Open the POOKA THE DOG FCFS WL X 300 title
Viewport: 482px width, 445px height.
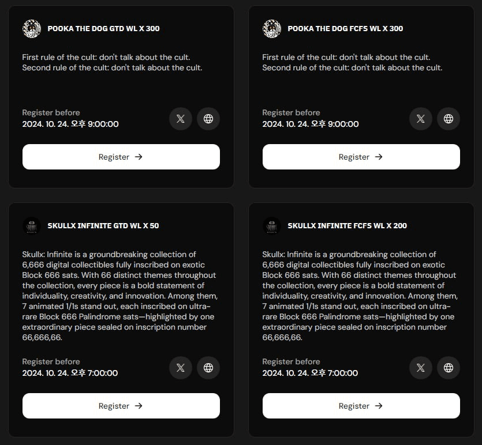click(x=345, y=29)
